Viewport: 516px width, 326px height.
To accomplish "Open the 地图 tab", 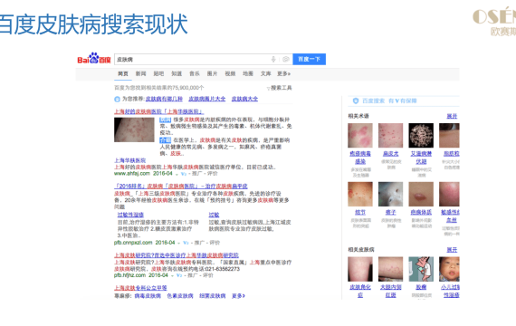I will coord(248,73).
